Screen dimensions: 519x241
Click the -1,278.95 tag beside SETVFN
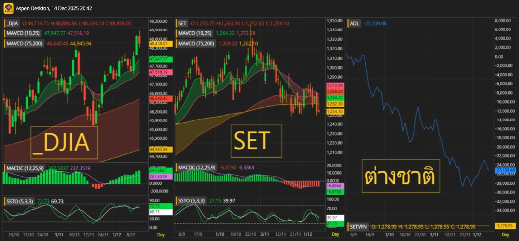pos(504,225)
